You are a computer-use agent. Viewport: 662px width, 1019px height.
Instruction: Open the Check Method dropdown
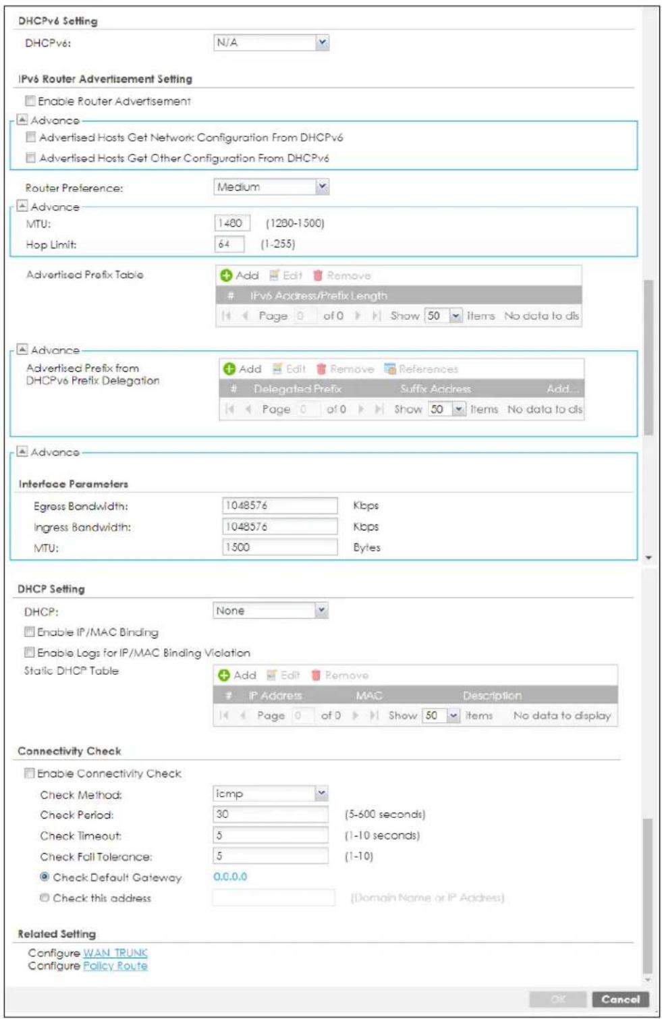click(271, 794)
